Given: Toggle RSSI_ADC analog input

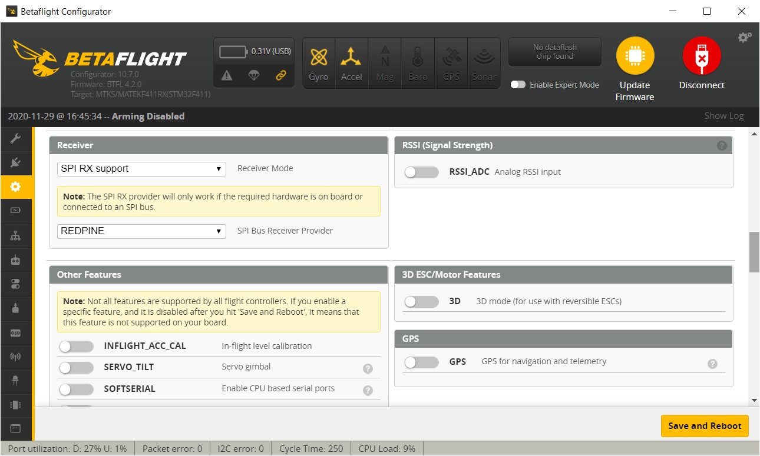Looking at the screenshot, I should pos(421,172).
